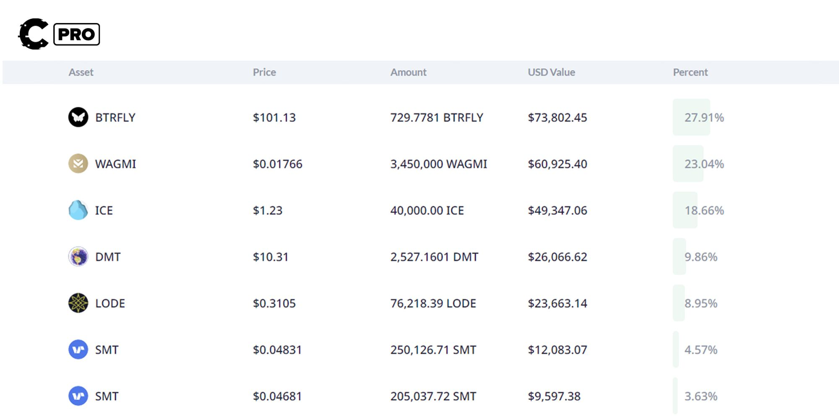This screenshot has height=419, width=839.
Task: Click the WAGMI gold token icon
Action: pyautogui.click(x=78, y=164)
